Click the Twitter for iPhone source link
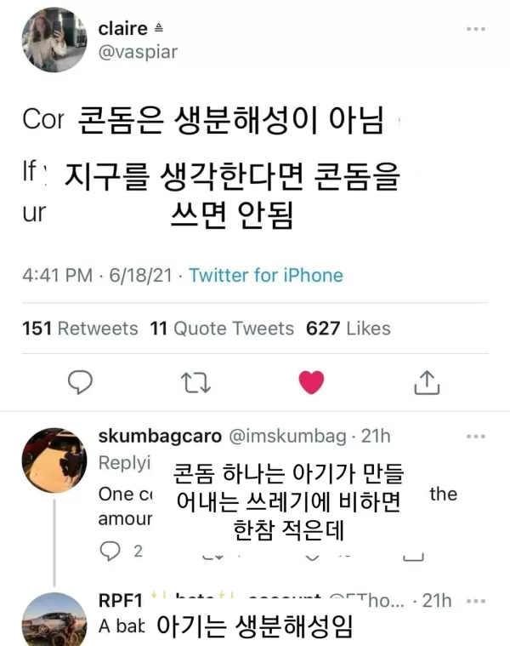Viewport: 510px width, 646px height. pos(265,275)
